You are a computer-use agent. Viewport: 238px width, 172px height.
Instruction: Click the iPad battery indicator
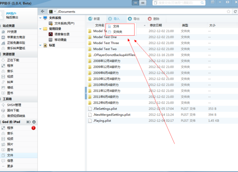(x=28, y=122)
